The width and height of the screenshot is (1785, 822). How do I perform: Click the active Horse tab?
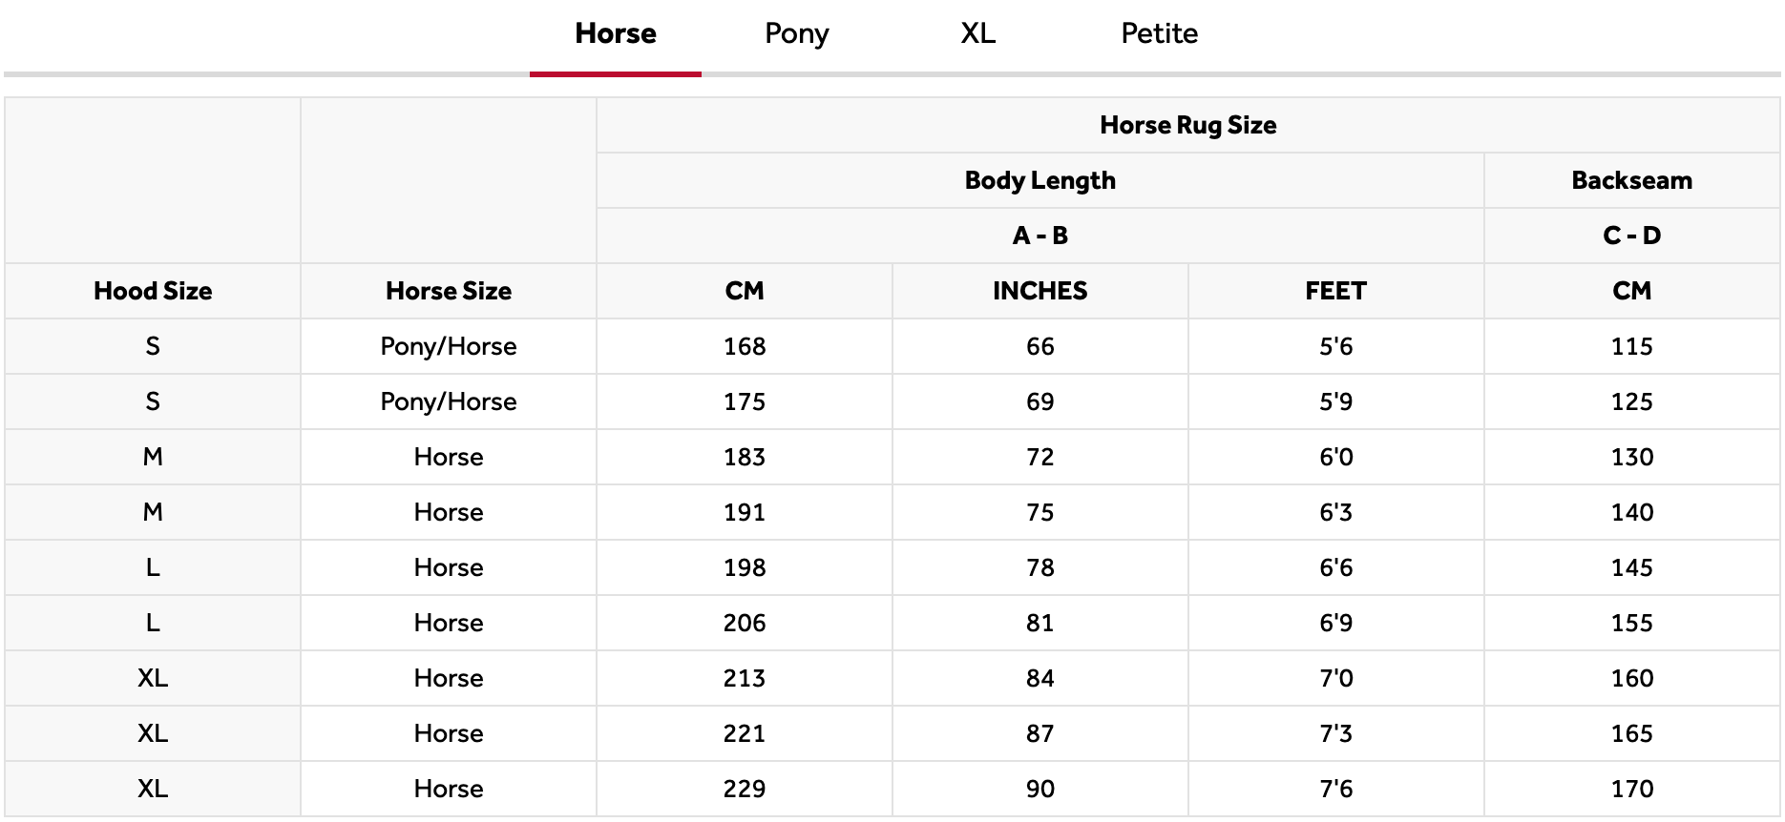point(616,34)
